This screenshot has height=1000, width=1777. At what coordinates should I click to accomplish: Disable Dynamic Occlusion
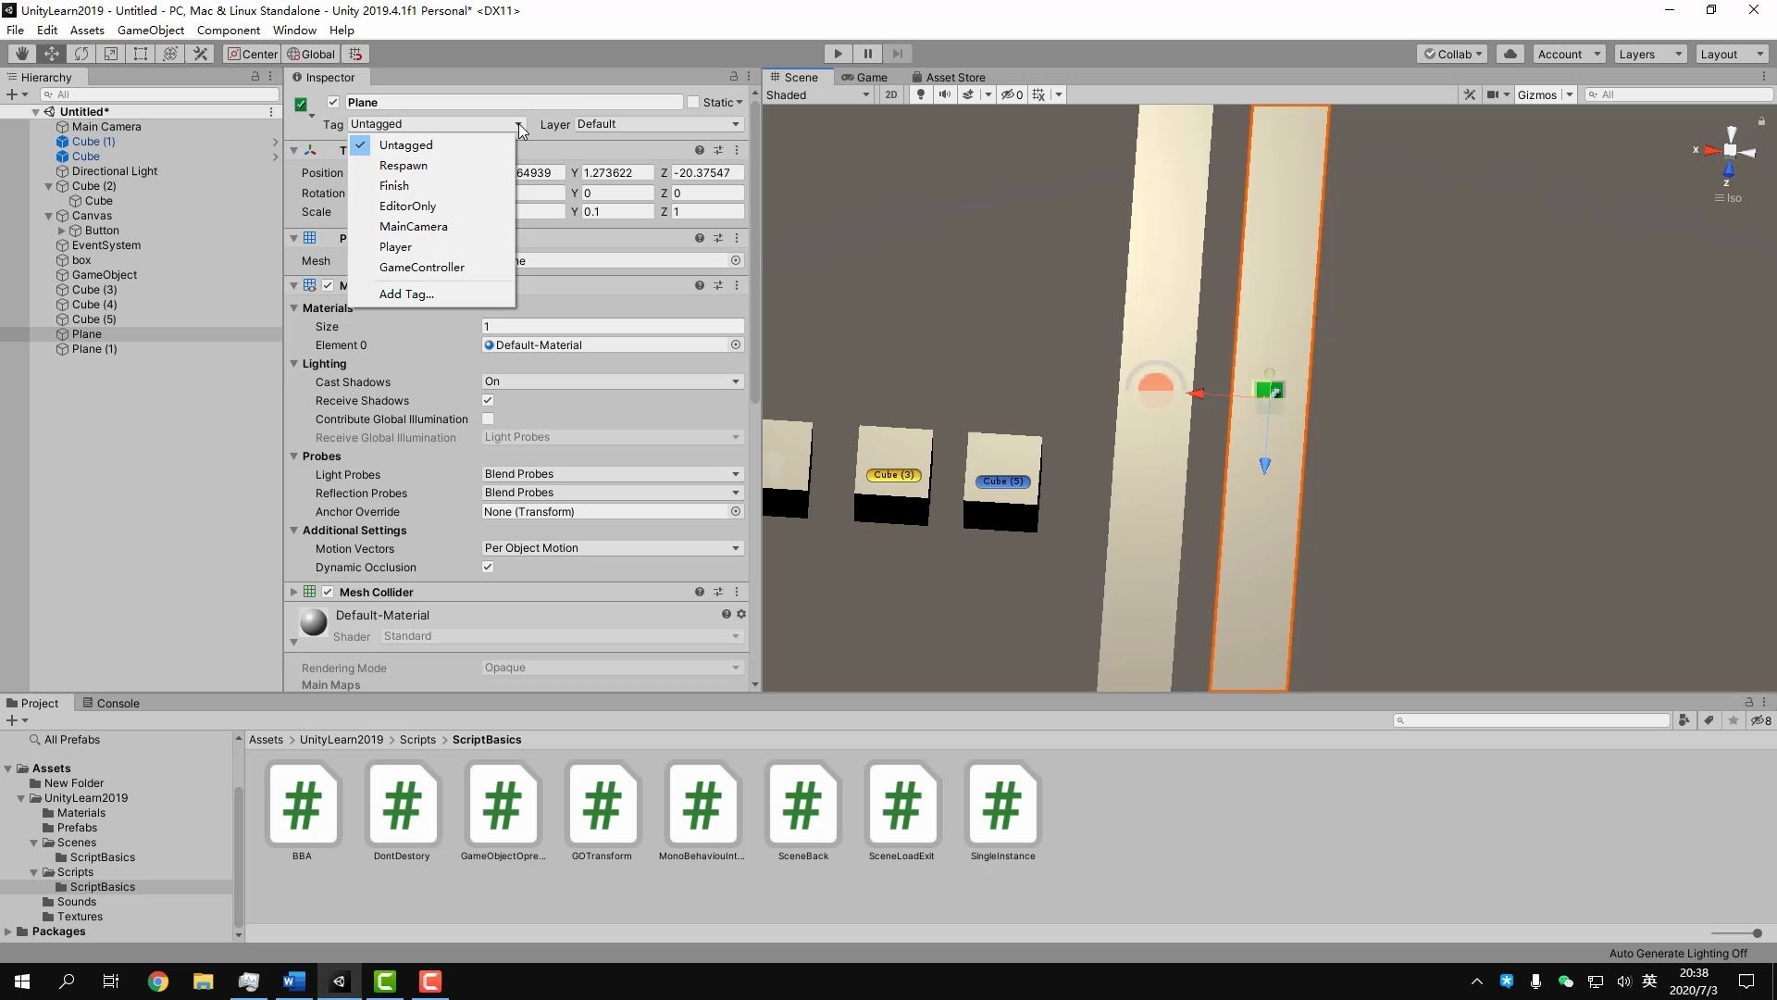(x=488, y=567)
